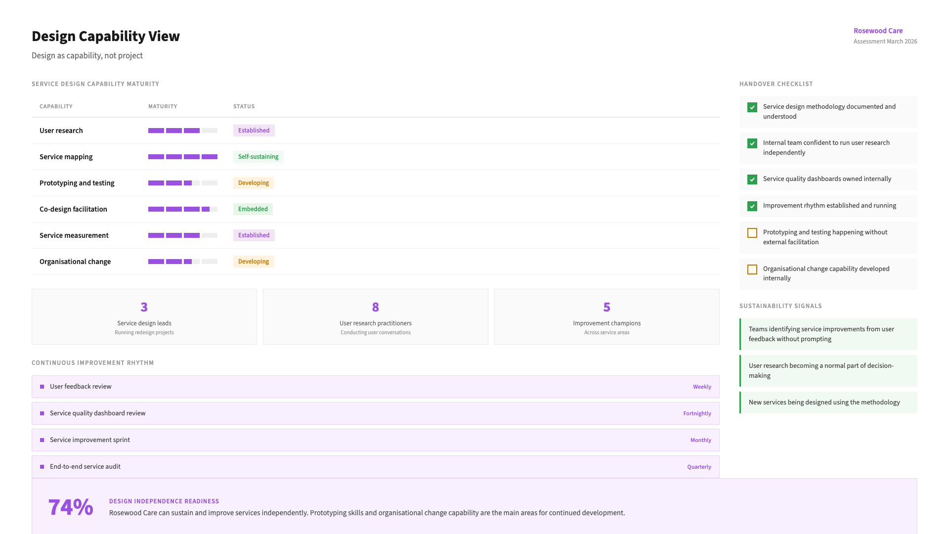949x534 pixels.
Task: Click the Service measurement capability name
Action: point(74,235)
